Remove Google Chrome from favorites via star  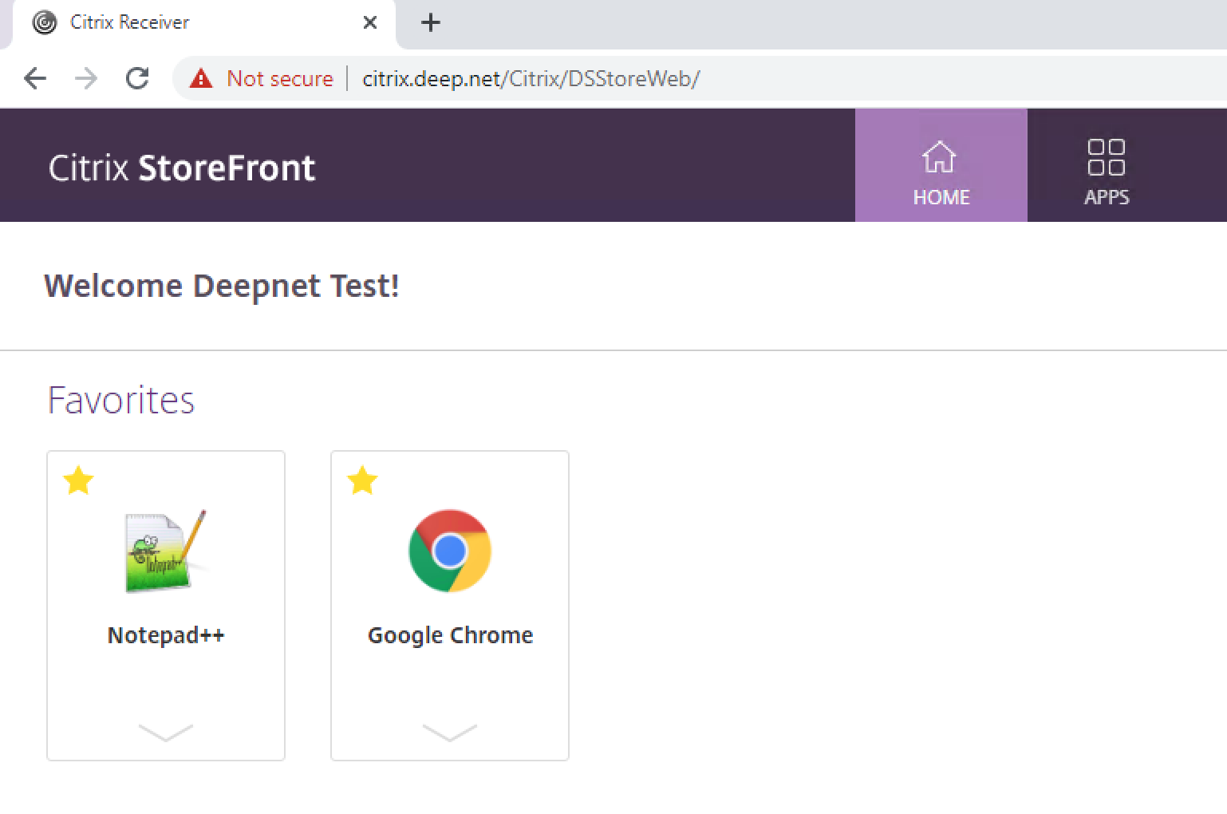(x=362, y=481)
